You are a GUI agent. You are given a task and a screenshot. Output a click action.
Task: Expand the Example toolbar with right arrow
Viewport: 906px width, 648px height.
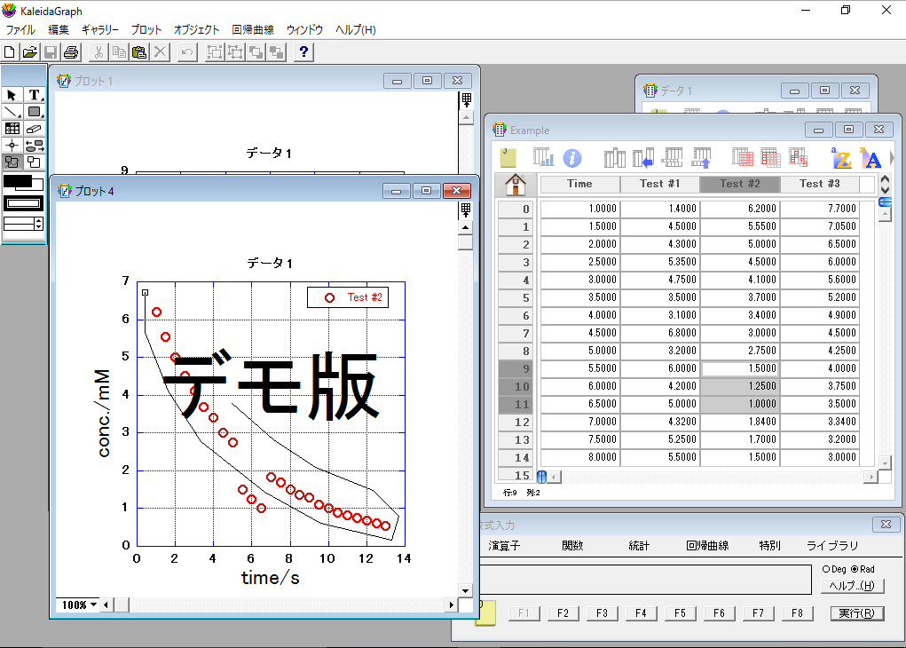[x=892, y=157]
